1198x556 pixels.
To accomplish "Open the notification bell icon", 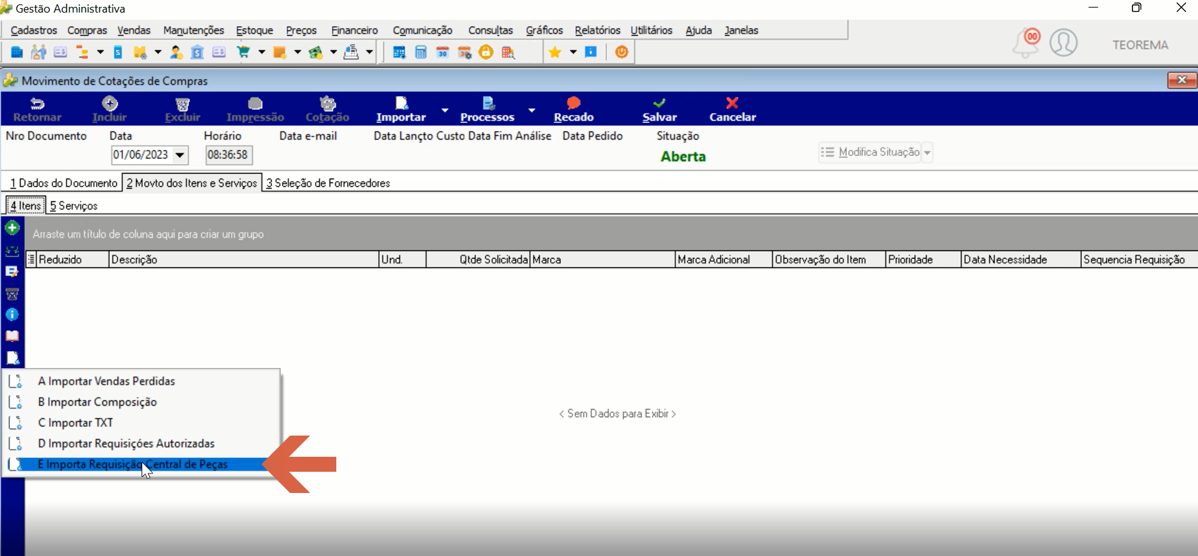I will click(1026, 43).
